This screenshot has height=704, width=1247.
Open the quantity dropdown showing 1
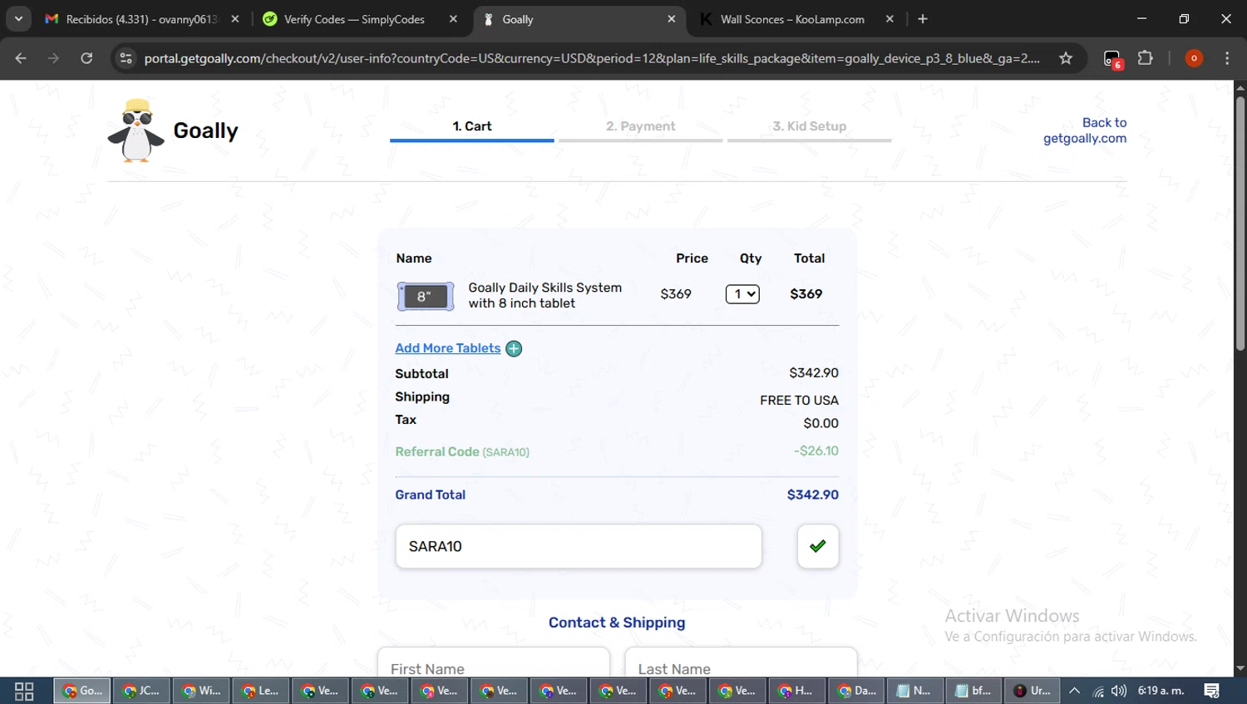[x=742, y=294]
